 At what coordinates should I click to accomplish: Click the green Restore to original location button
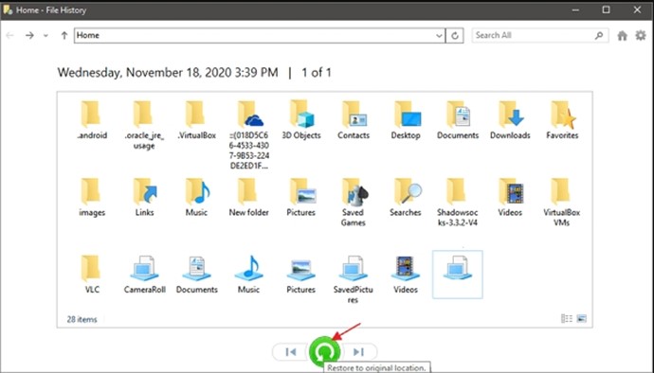[x=324, y=352]
